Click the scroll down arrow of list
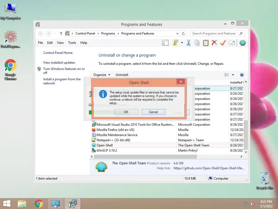278x209 pixels. pyautogui.click(x=246, y=152)
